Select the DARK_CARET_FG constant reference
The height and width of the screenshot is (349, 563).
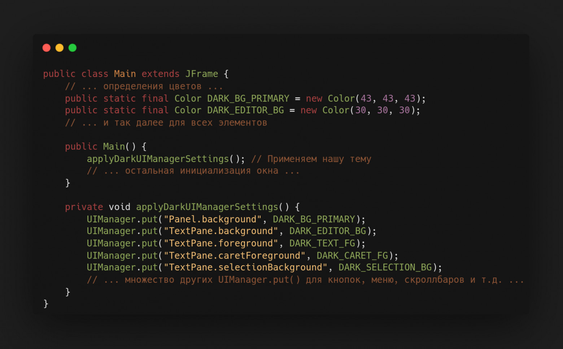pyautogui.click(x=352, y=256)
